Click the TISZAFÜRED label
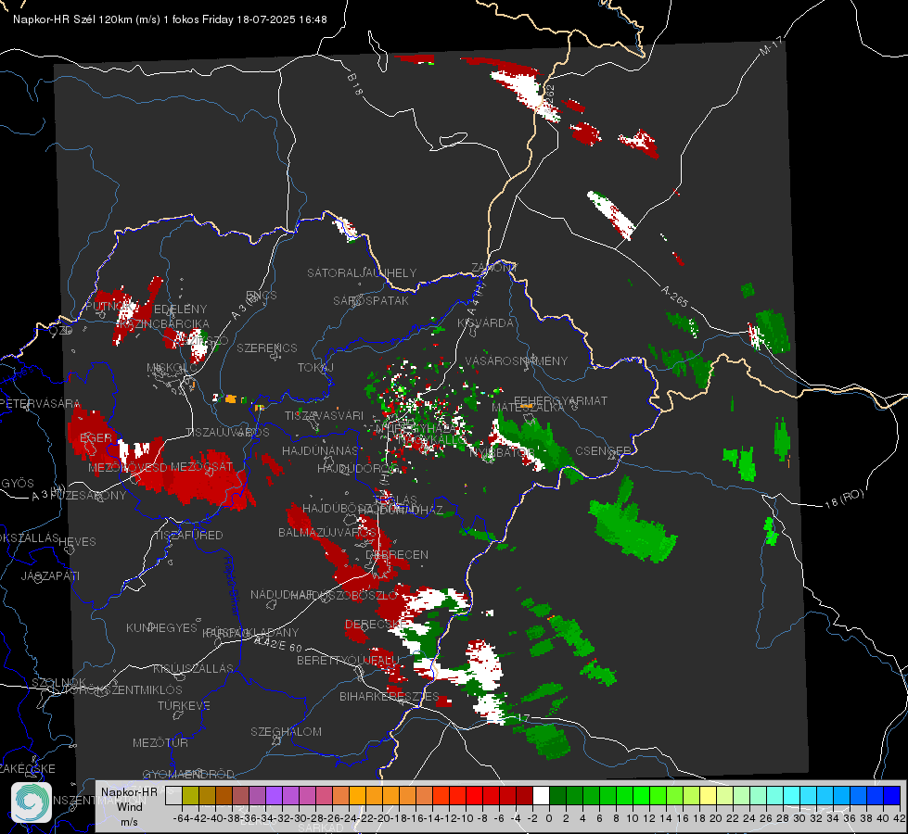Image resolution: width=908 pixels, height=834 pixels. point(189,536)
